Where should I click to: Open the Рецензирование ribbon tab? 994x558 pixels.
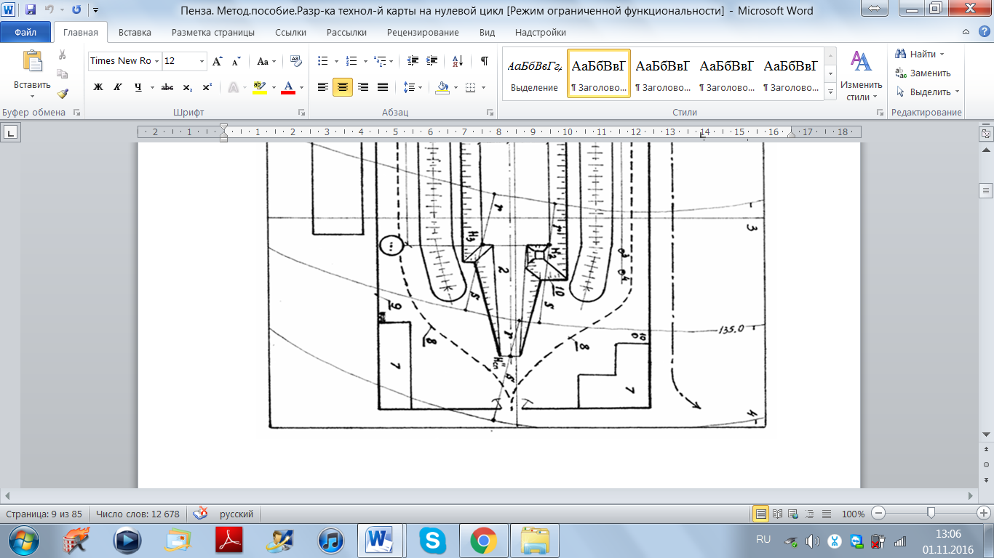point(423,33)
